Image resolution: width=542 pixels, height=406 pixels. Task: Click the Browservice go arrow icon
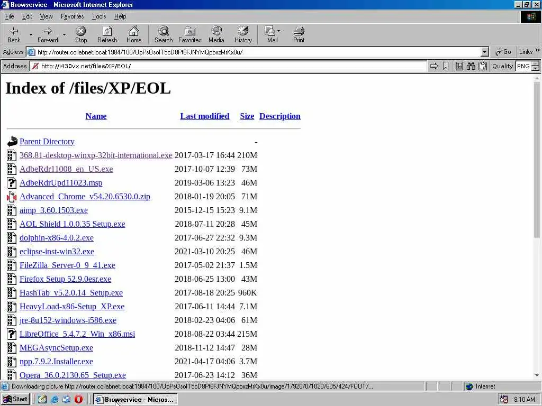pos(434,66)
